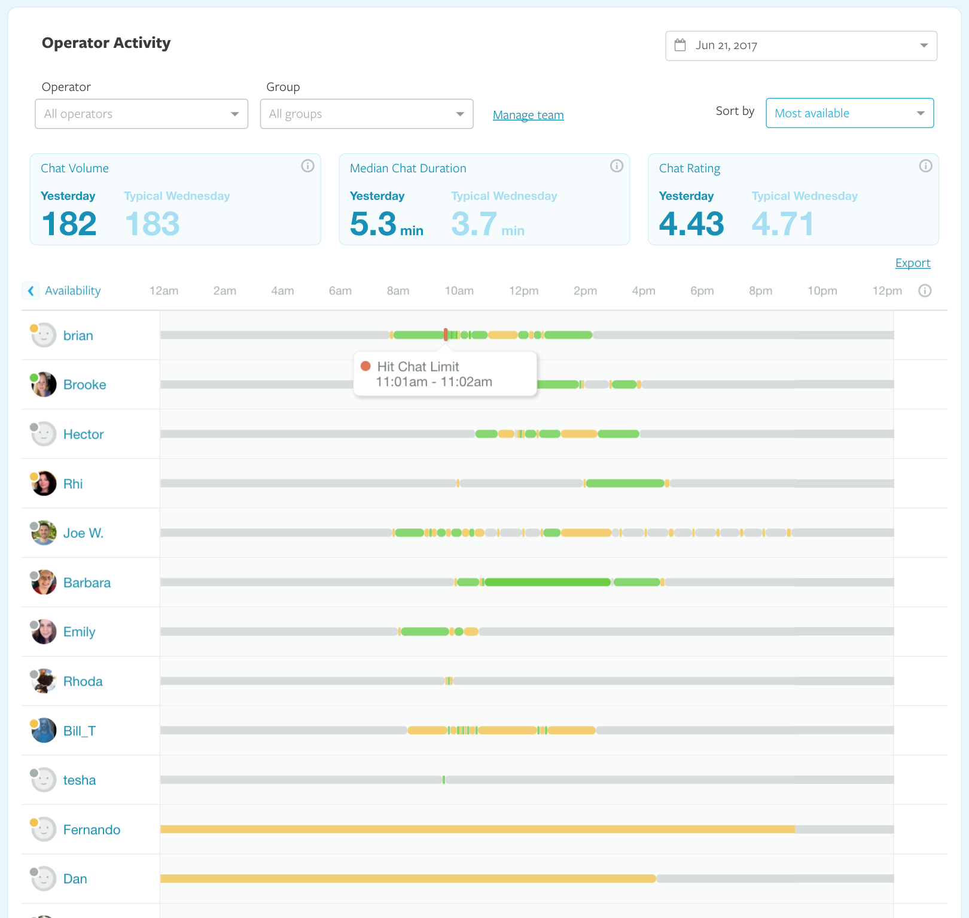
Task: Click the Chat Rating info icon
Action: pyautogui.click(x=925, y=166)
